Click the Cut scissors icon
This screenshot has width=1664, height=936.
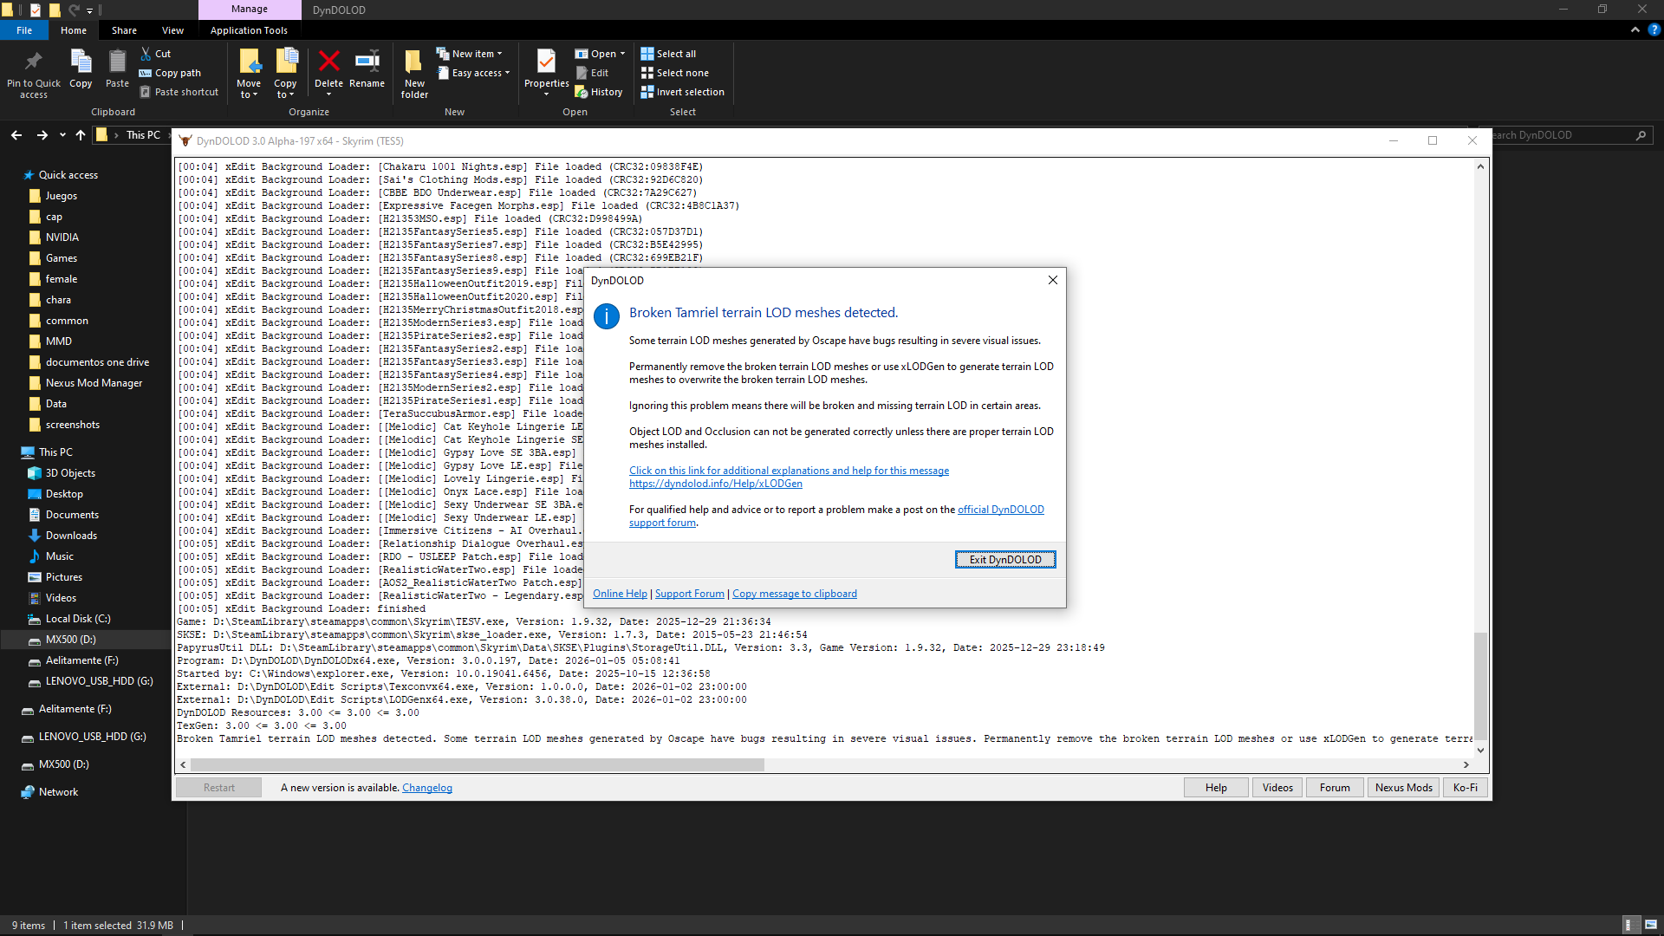[x=146, y=54]
